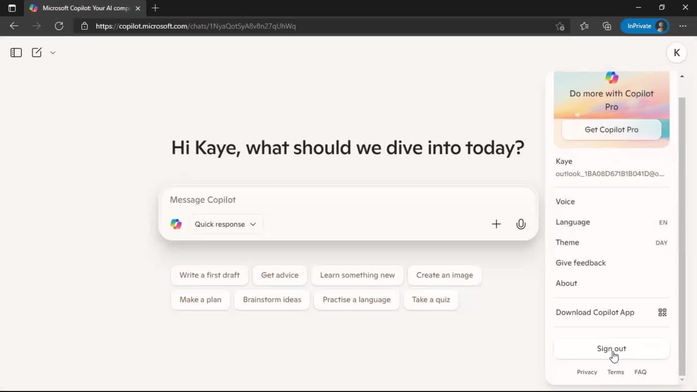Click Get Copilot Pro
The height and width of the screenshot is (392, 697).
tap(611, 130)
